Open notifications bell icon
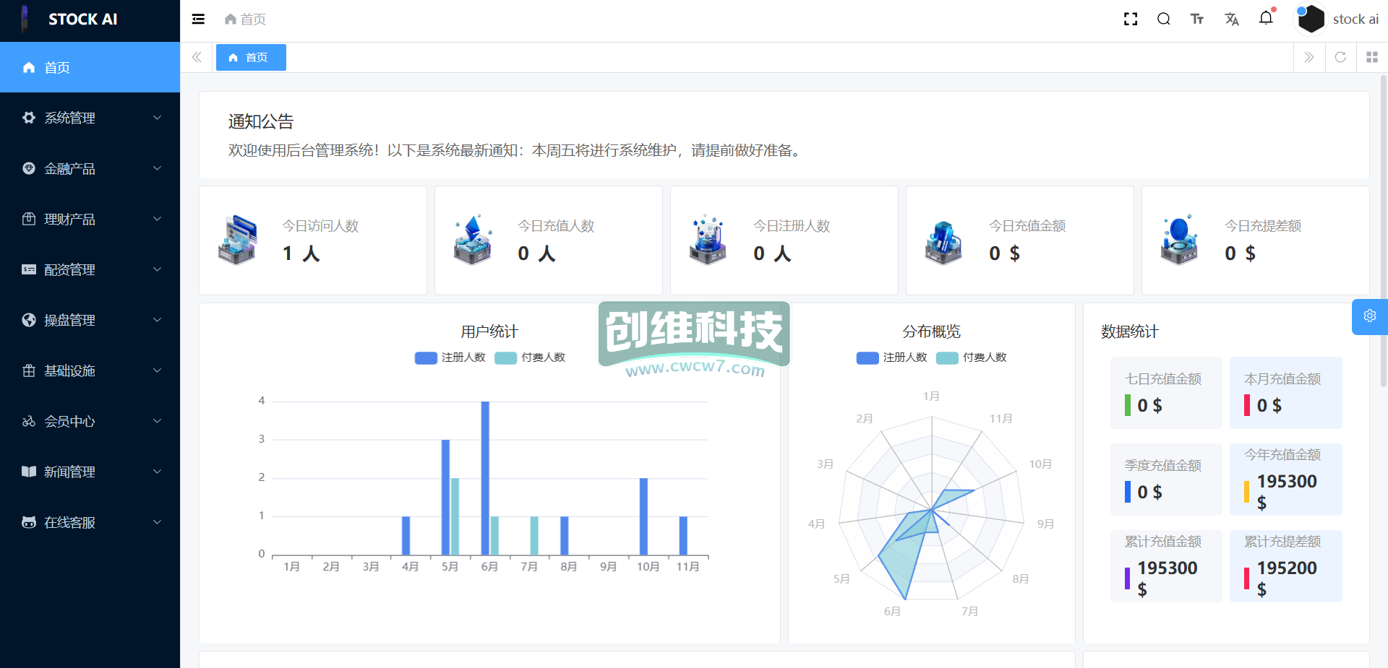The height and width of the screenshot is (668, 1388). pos(1266,18)
